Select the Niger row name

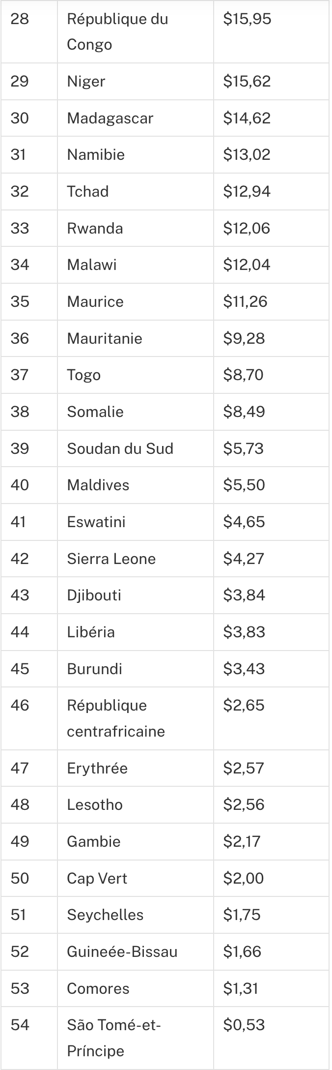point(86,81)
